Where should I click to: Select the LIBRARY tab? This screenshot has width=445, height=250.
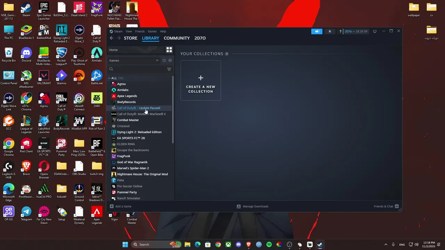[151, 38]
